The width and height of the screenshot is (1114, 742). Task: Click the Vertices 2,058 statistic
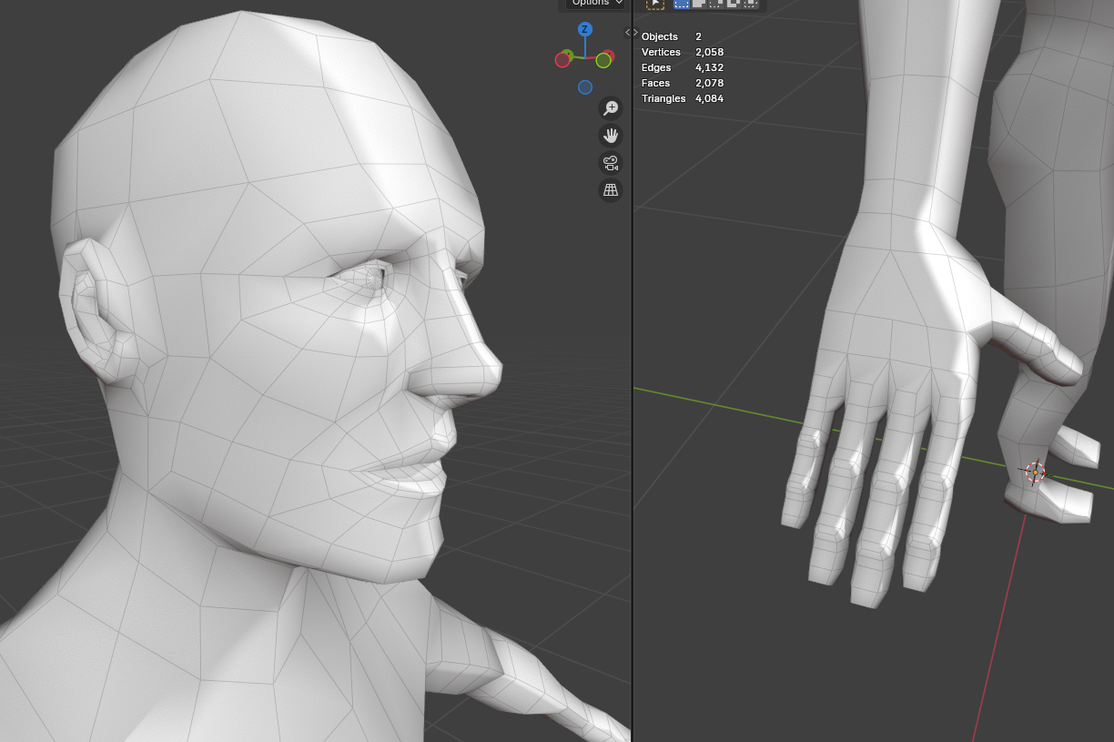[683, 52]
